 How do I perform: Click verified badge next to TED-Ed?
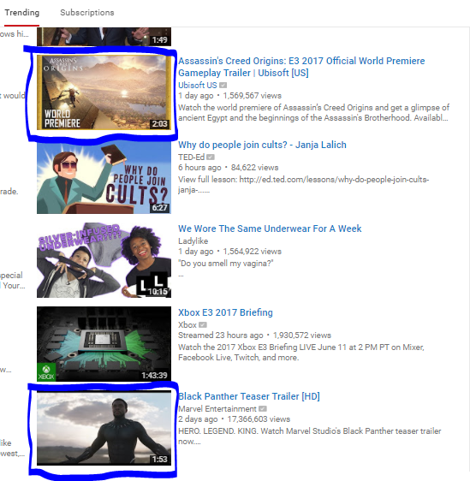tap(211, 157)
